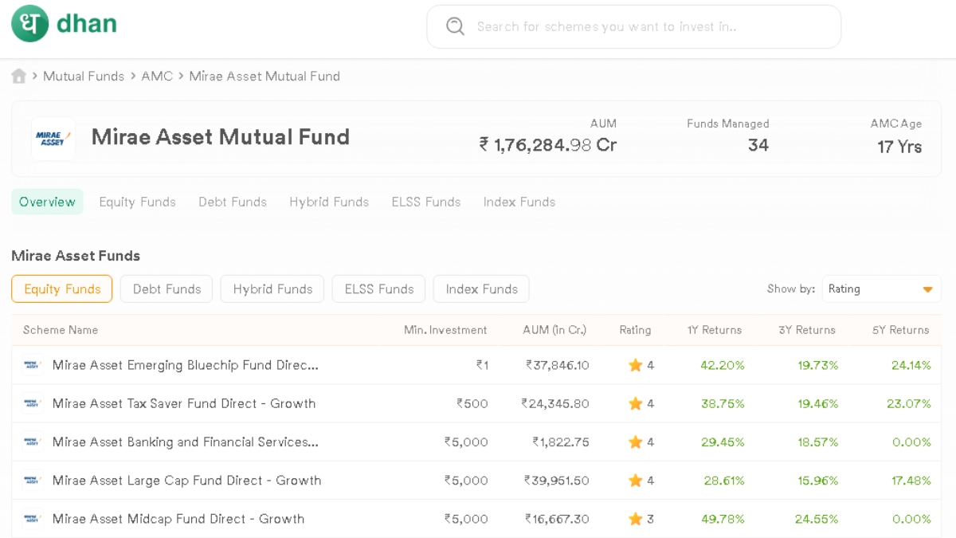Open the Show by Rating dropdown

(880, 289)
